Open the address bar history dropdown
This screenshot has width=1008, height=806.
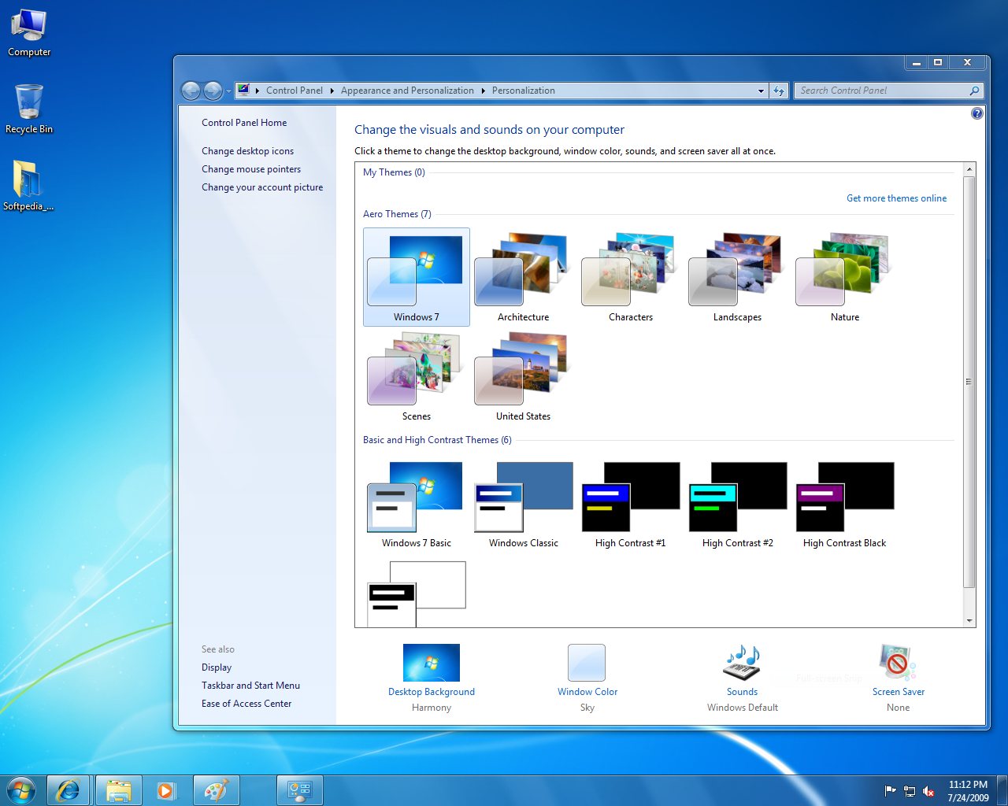click(x=761, y=91)
